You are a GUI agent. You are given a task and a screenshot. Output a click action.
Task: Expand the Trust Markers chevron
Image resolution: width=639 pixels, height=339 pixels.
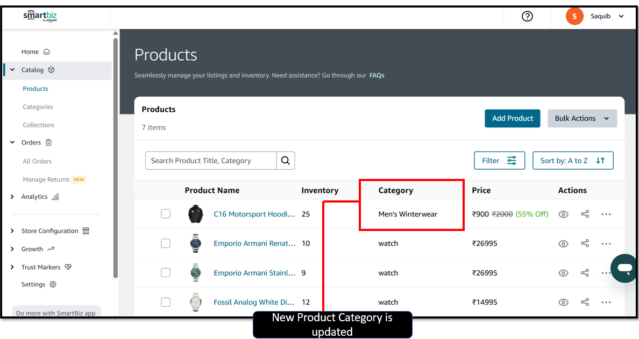click(x=12, y=267)
